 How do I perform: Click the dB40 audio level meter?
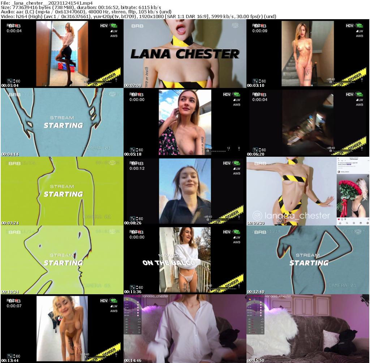(x=331, y=79)
